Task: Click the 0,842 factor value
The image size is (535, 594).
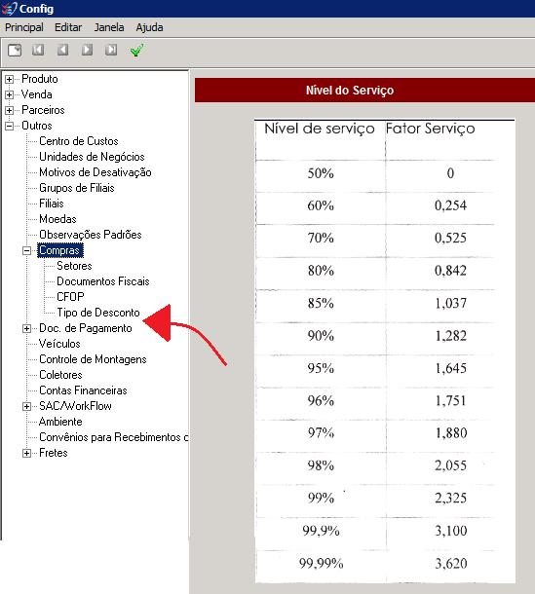Action: click(450, 271)
